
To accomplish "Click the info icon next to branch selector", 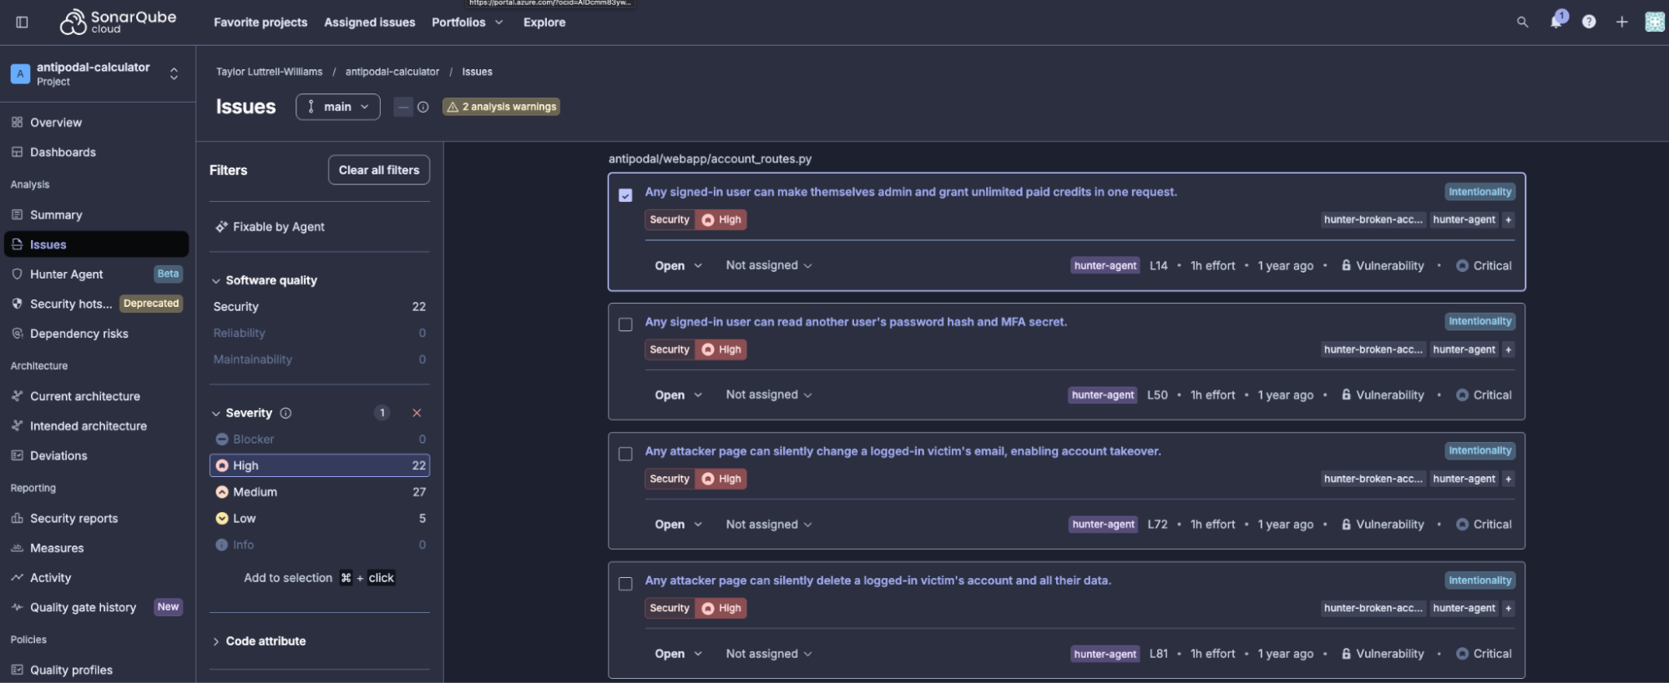I will 423,107.
